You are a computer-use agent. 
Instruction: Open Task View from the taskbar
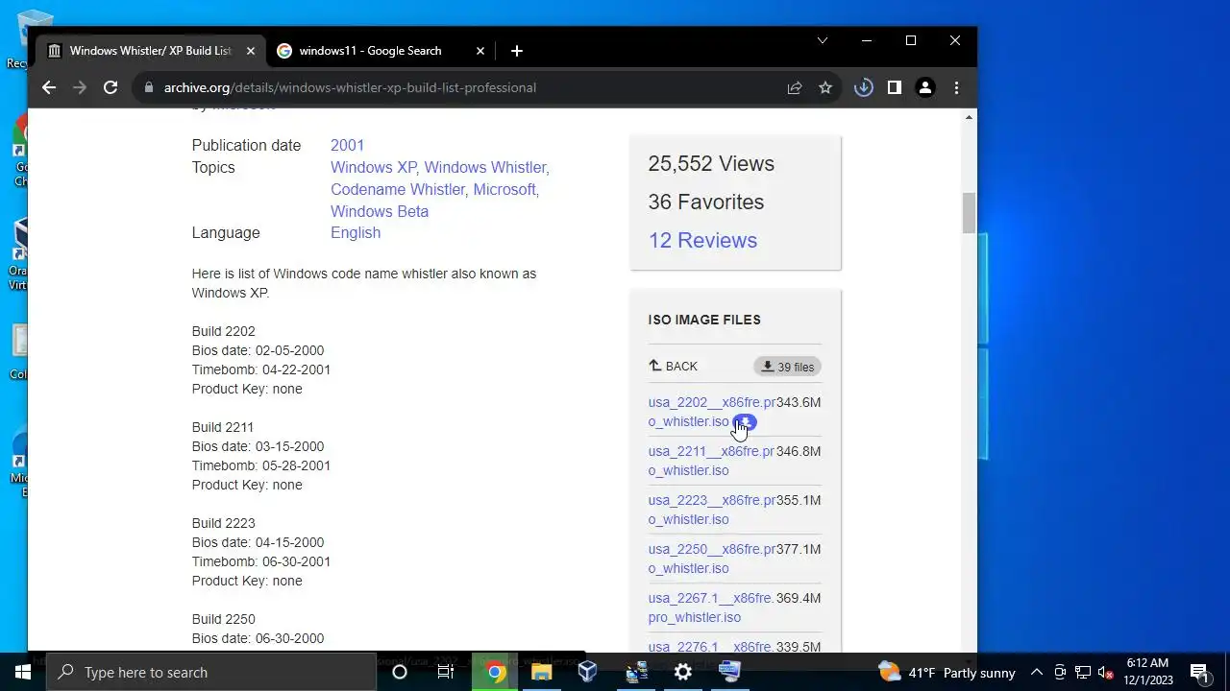pos(446,672)
